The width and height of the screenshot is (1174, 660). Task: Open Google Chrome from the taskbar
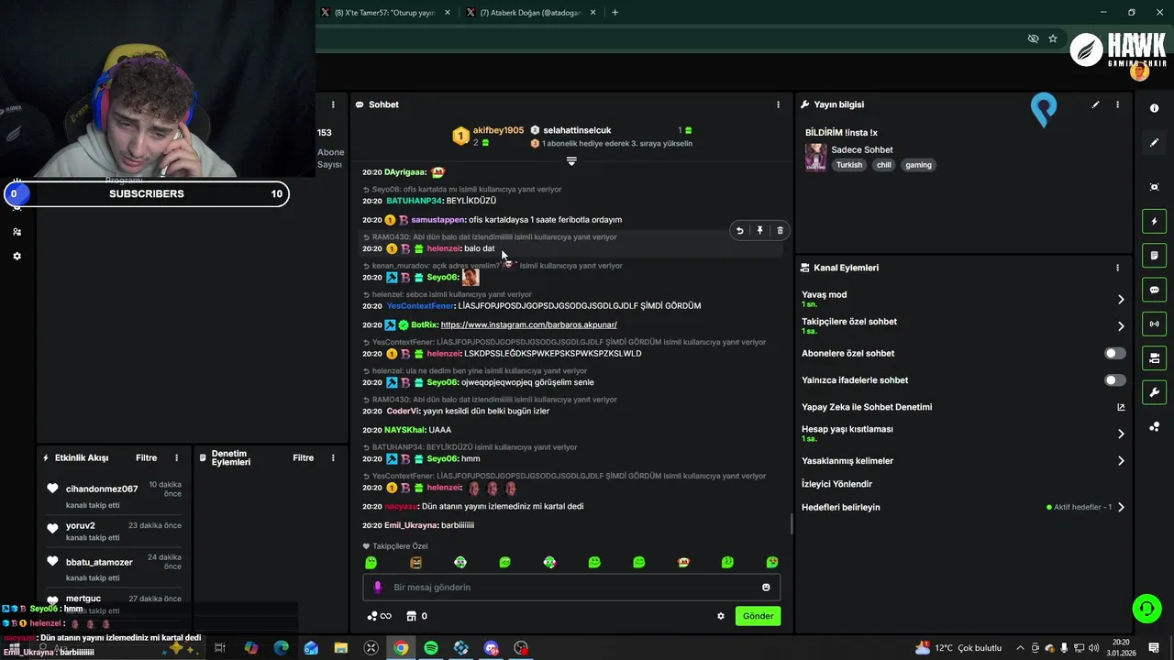click(x=401, y=648)
